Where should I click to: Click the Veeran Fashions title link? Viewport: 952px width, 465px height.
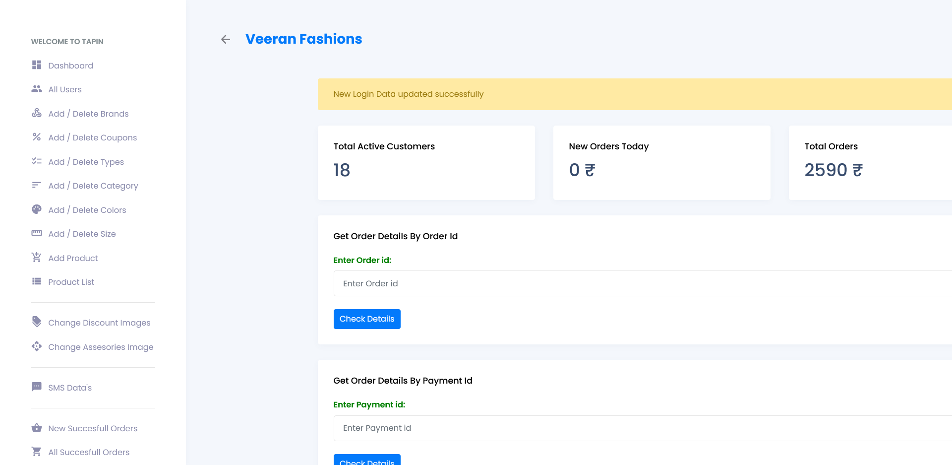click(x=303, y=39)
